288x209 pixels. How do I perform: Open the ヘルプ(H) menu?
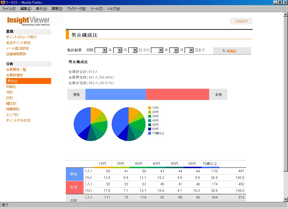(x=114, y=9)
